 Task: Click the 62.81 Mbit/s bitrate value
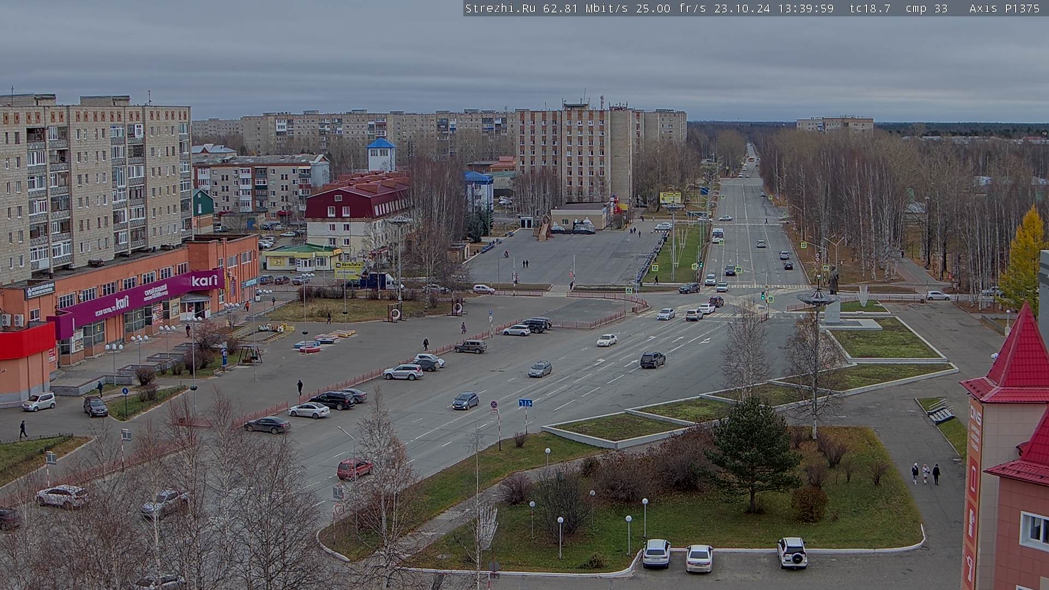[x=586, y=8]
